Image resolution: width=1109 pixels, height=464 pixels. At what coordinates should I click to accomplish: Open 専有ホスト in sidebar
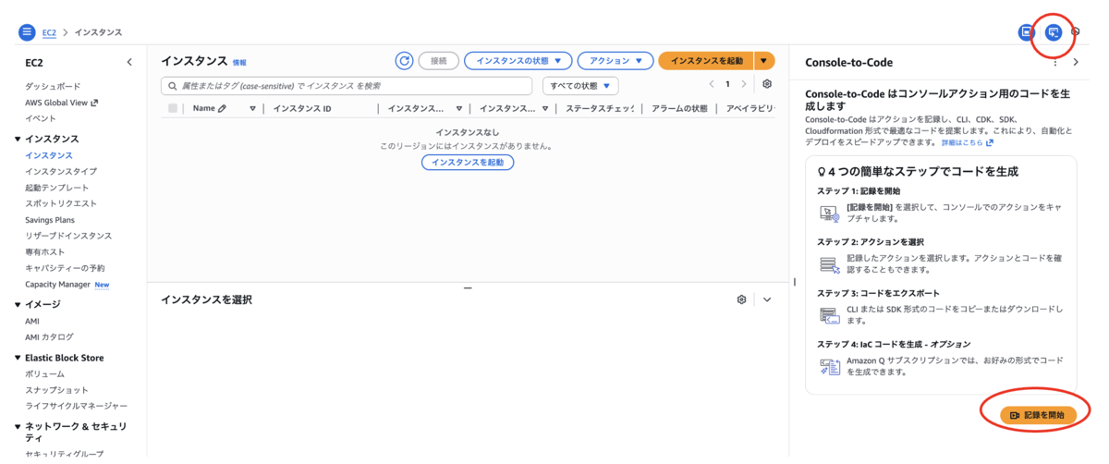(45, 252)
